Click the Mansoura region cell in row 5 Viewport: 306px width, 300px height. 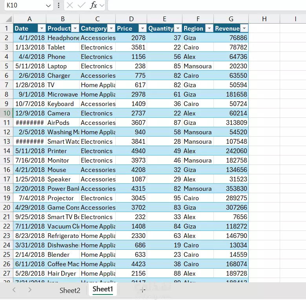pos(198,66)
